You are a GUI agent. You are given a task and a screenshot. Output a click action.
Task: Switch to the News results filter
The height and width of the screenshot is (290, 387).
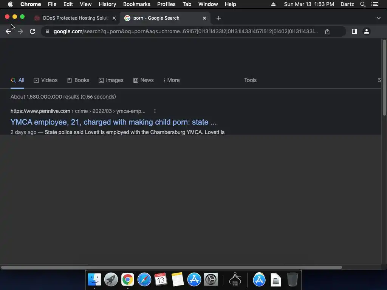click(x=143, y=80)
